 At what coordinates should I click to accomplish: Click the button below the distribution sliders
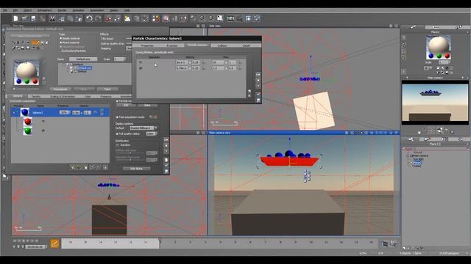tap(136, 169)
